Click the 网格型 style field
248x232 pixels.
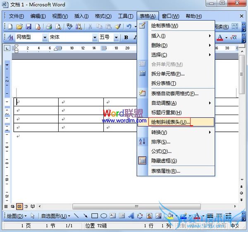29,37
